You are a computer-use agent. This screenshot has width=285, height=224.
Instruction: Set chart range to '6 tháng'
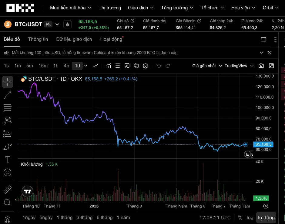(x=105, y=217)
